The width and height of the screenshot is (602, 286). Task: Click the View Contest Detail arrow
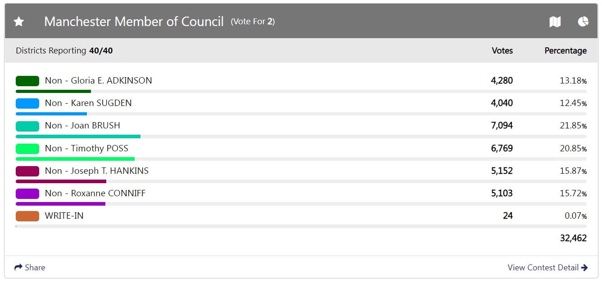click(584, 268)
